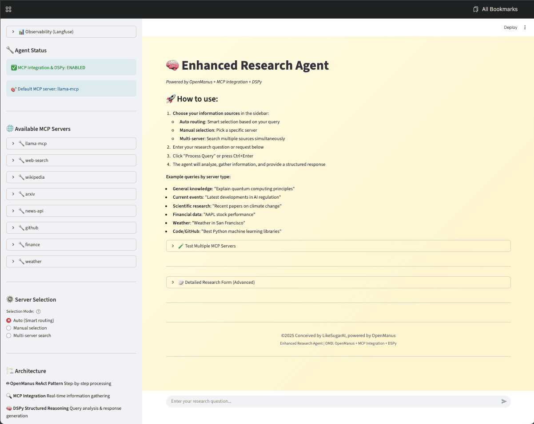Screen dimensions: 534x424
Task: Expand Detailed Research Form (Advanced)
Action: click(x=338, y=282)
